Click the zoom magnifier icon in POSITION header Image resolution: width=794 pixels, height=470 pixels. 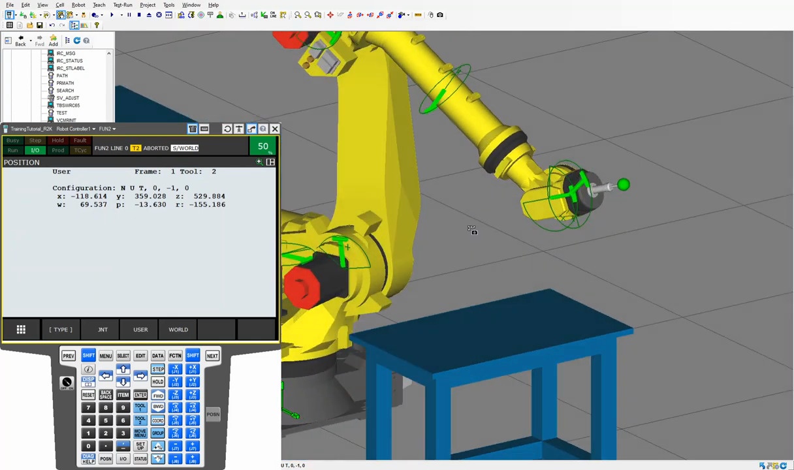[259, 162]
